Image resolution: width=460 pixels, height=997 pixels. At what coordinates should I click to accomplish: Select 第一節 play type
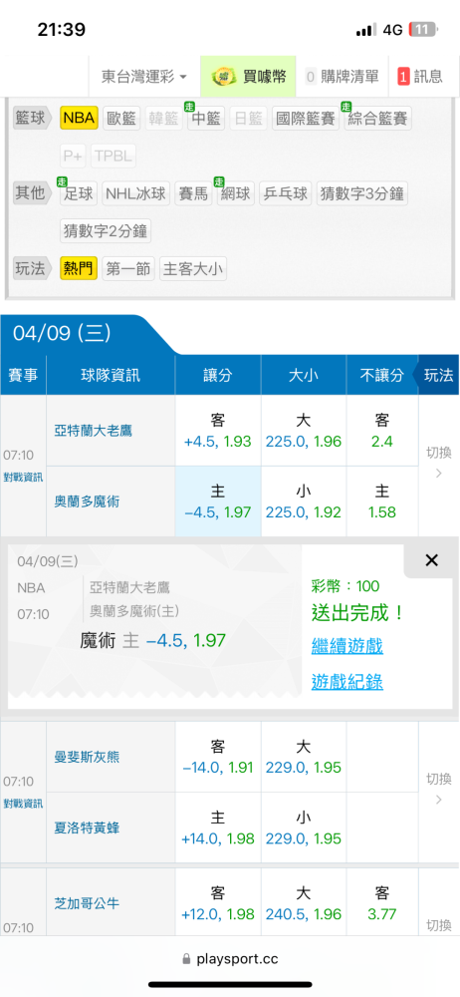click(128, 269)
